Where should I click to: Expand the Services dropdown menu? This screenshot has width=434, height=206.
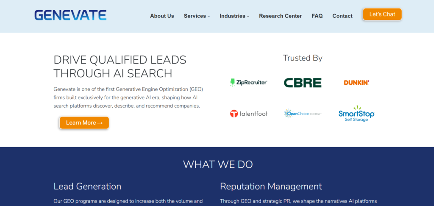point(197,16)
